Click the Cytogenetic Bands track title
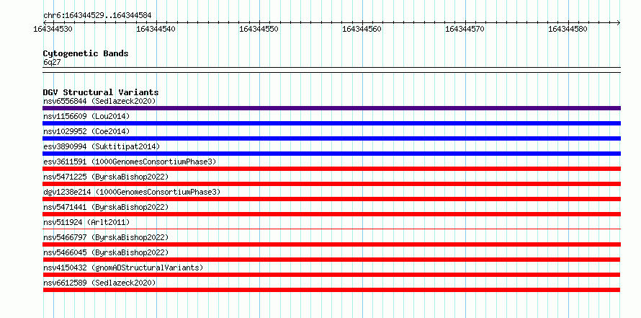The image size is (641, 318). pos(86,53)
